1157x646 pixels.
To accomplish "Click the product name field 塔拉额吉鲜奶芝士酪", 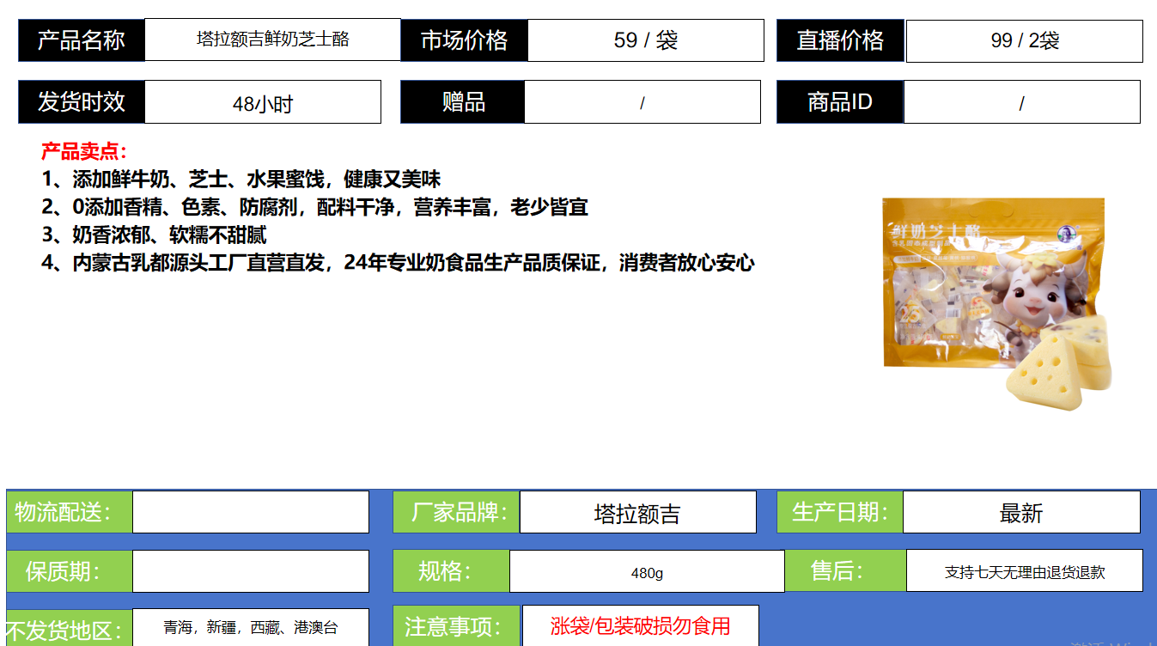I will tap(272, 40).
